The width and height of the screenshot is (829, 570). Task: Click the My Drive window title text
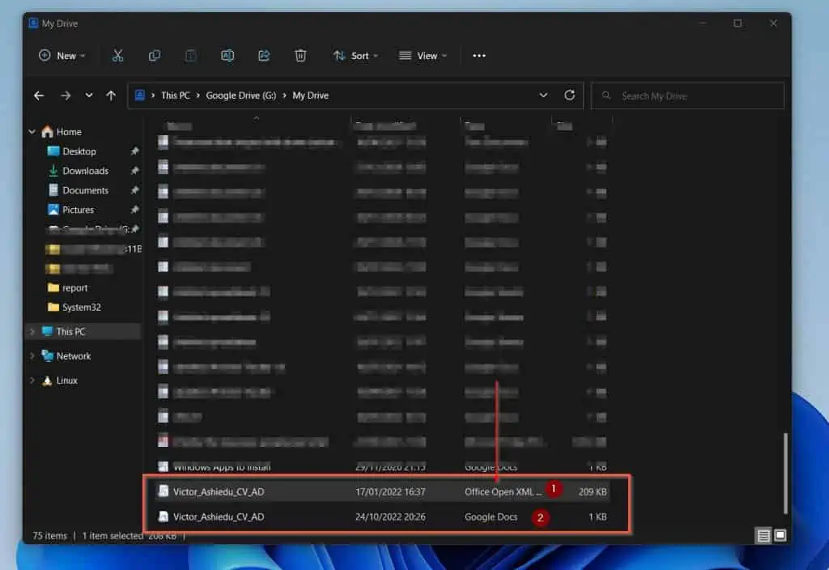(59, 23)
